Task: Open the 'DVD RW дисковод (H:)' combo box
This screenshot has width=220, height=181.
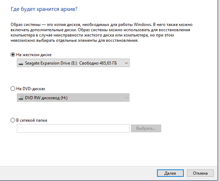Action: tap(73, 98)
